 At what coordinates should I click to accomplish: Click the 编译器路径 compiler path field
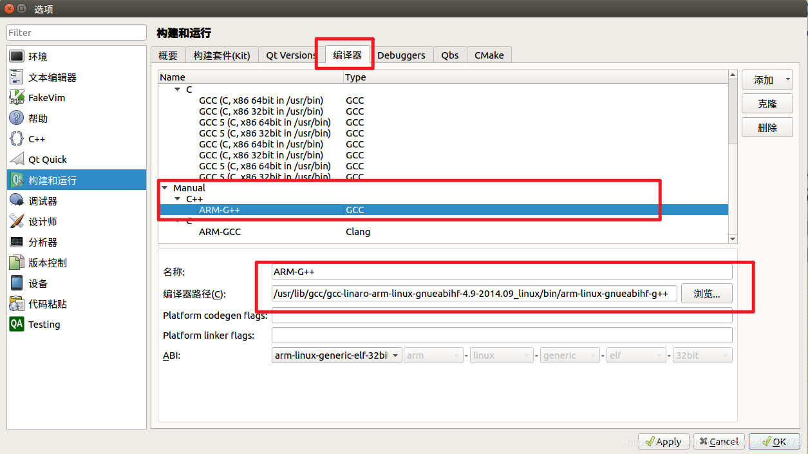pyautogui.click(x=474, y=294)
